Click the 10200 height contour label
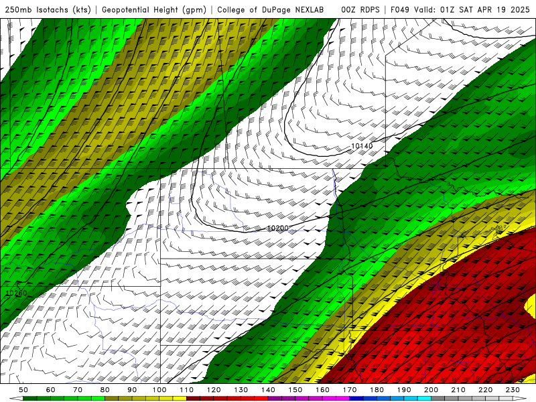Viewport: 536px width, 402px height. 277,228
